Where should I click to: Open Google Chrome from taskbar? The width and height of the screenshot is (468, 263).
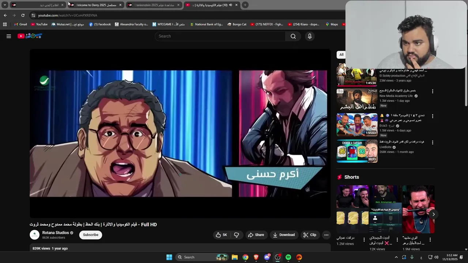[x=245, y=257]
